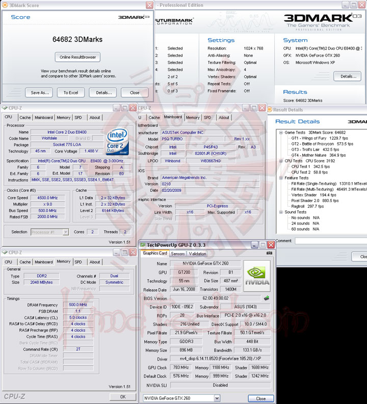
Task: Minimize the 3DMark03 Professional Edition window
Action: [346, 5]
